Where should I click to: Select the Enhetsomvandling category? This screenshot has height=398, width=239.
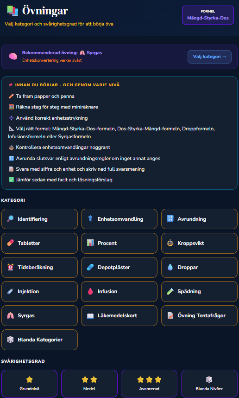tap(119, 219)
